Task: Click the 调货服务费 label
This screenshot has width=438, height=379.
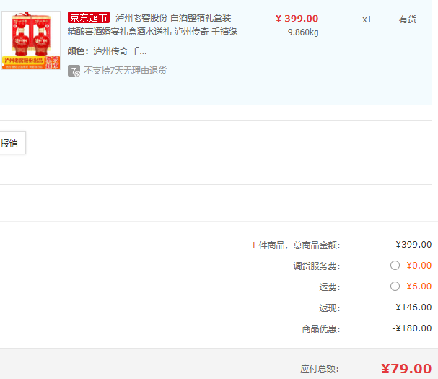Action: click(x=317, y=266)
